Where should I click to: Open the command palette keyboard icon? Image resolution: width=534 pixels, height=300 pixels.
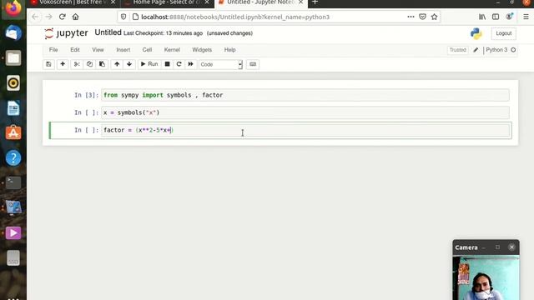(253, 64)
